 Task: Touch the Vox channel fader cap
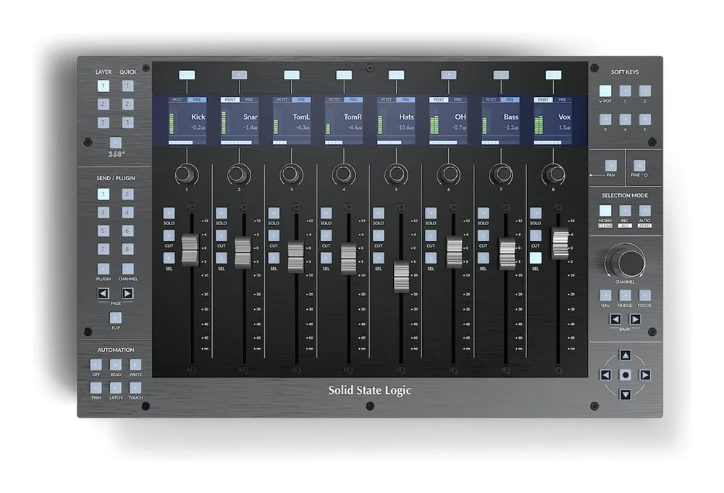(560, 243)
